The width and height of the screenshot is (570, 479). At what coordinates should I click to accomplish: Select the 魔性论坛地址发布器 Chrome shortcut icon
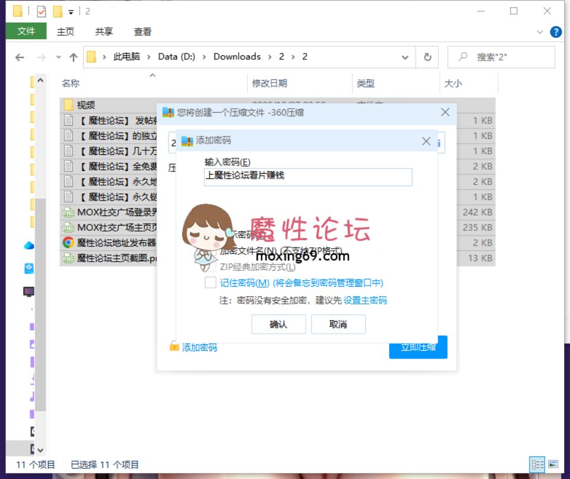coord(68,242)
